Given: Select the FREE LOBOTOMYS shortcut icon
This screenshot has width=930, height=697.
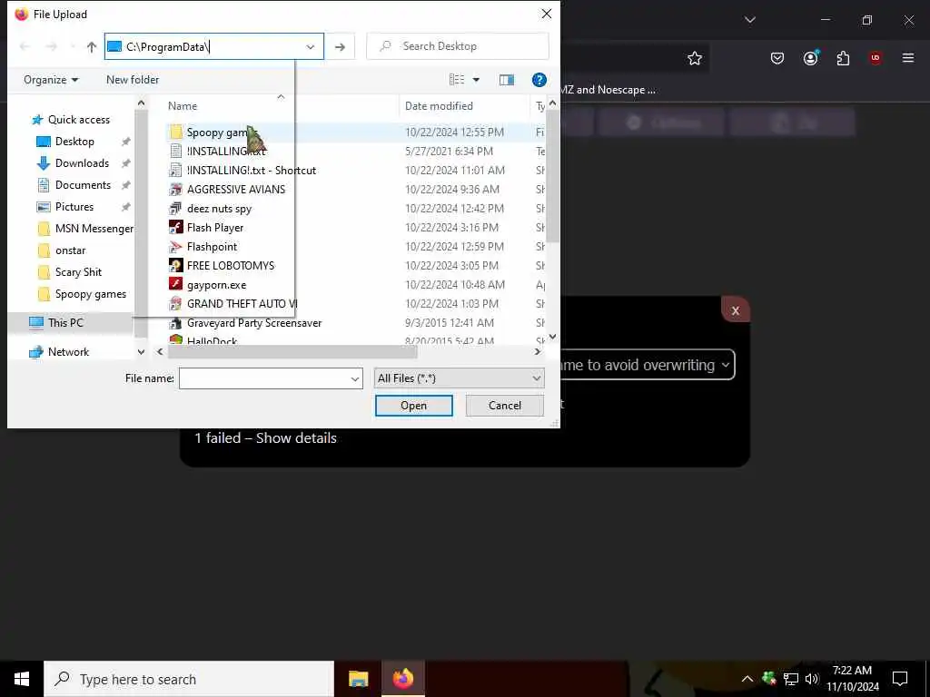Looking at the screenshot, I should [175, 266].
